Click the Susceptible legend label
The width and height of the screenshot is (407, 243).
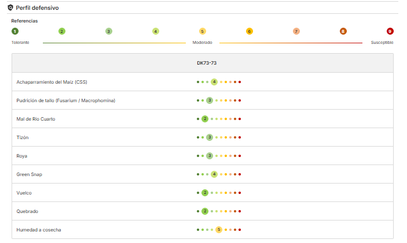382,43
